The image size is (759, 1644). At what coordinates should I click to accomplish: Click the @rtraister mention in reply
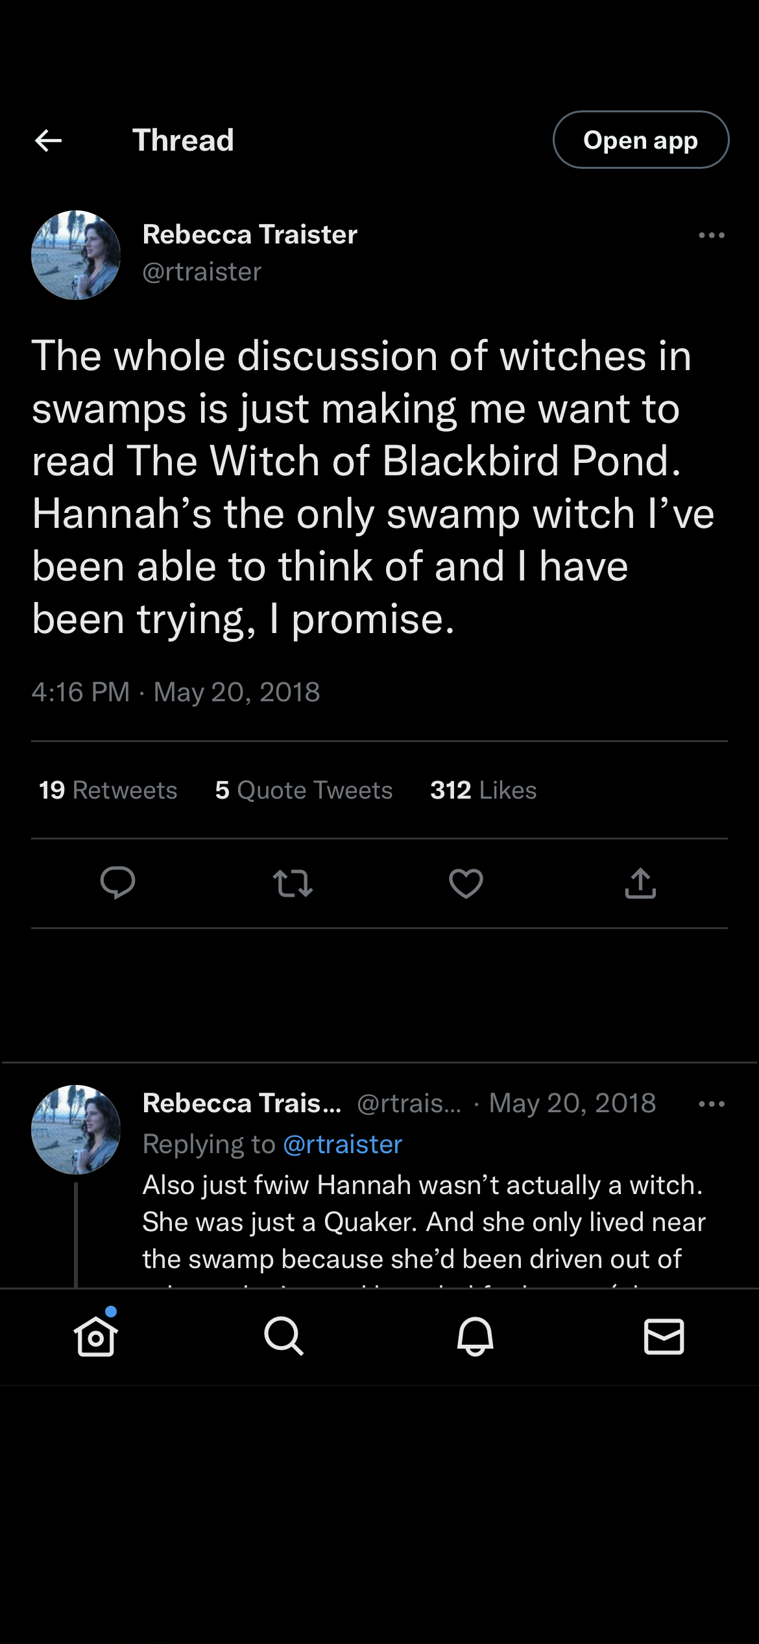click(x=343, y=1145)
